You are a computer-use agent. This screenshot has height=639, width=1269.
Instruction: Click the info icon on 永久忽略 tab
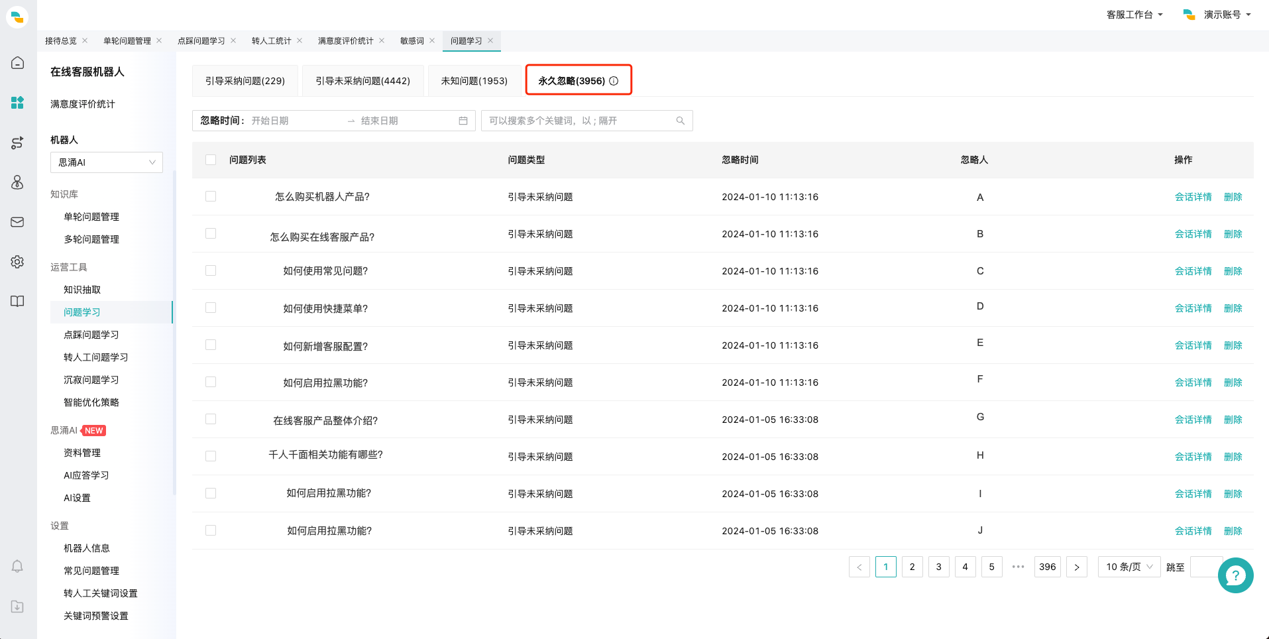point(614,81)
